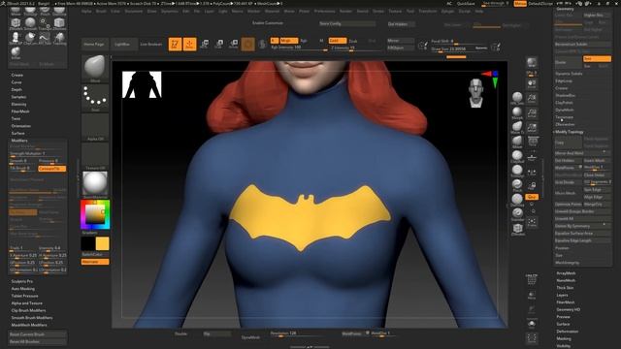
Task: Select the Move transform icon in shelf
Action: click(x=205, y=44)
